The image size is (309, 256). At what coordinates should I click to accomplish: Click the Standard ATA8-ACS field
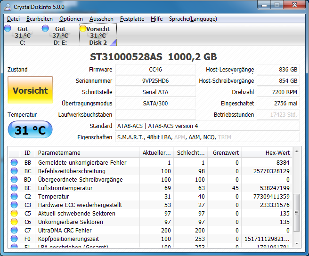(x=207, y=126)
